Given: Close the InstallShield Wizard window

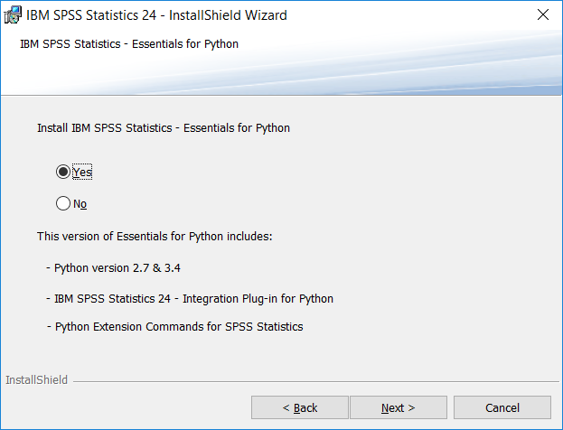Looking at the screenshot, I should (x=543, y=14).
